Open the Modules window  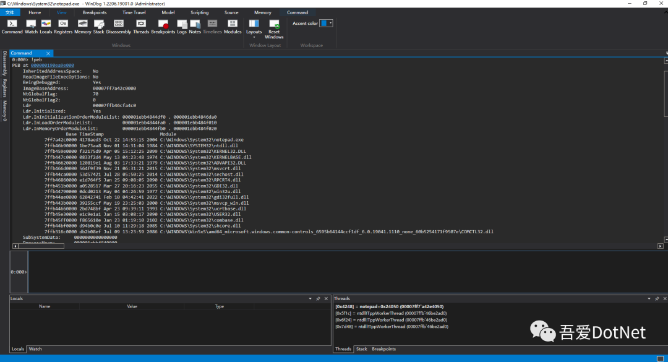233,27
